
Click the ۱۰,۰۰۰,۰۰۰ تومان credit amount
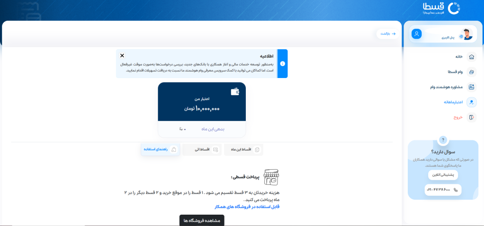click(202, 109)
